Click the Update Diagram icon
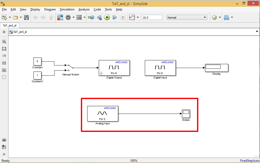This screenshot has height=163, width=260. click(91, 17)
